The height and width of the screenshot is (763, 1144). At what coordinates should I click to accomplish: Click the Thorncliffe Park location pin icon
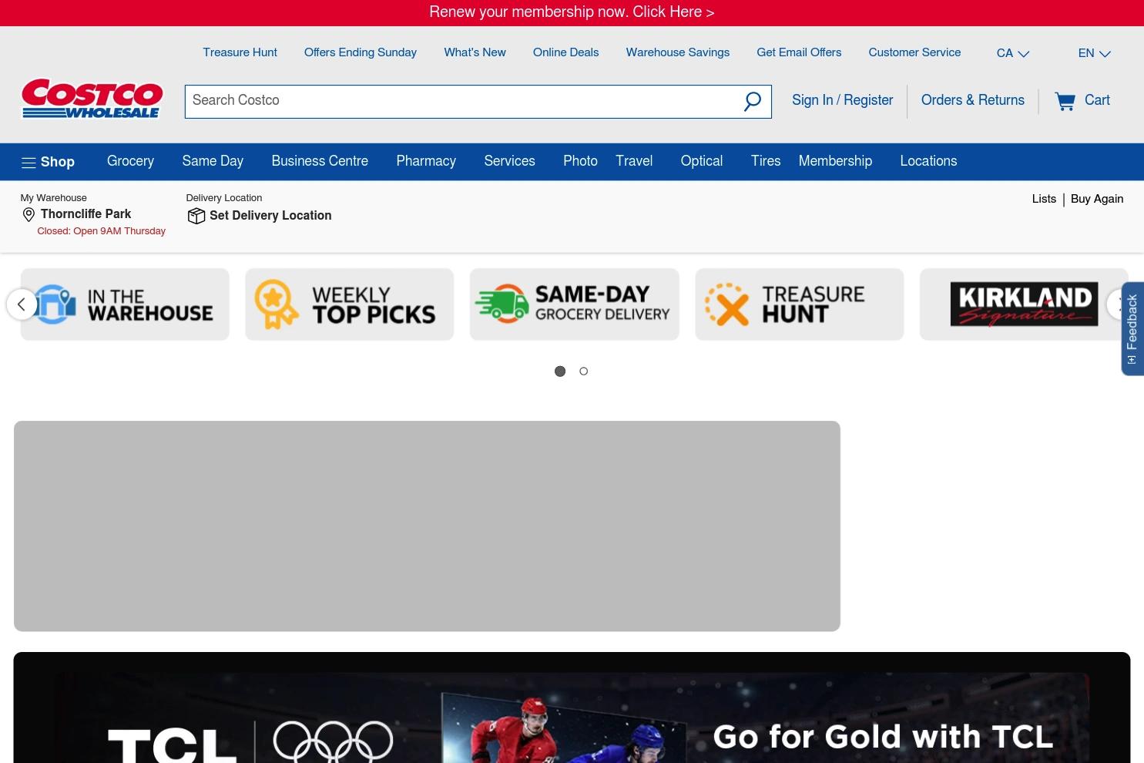click(29, 214)
